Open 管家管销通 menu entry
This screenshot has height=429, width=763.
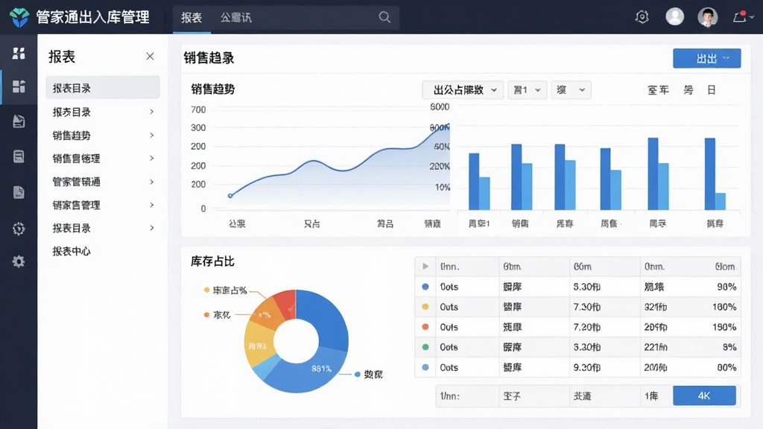(77, 182)
